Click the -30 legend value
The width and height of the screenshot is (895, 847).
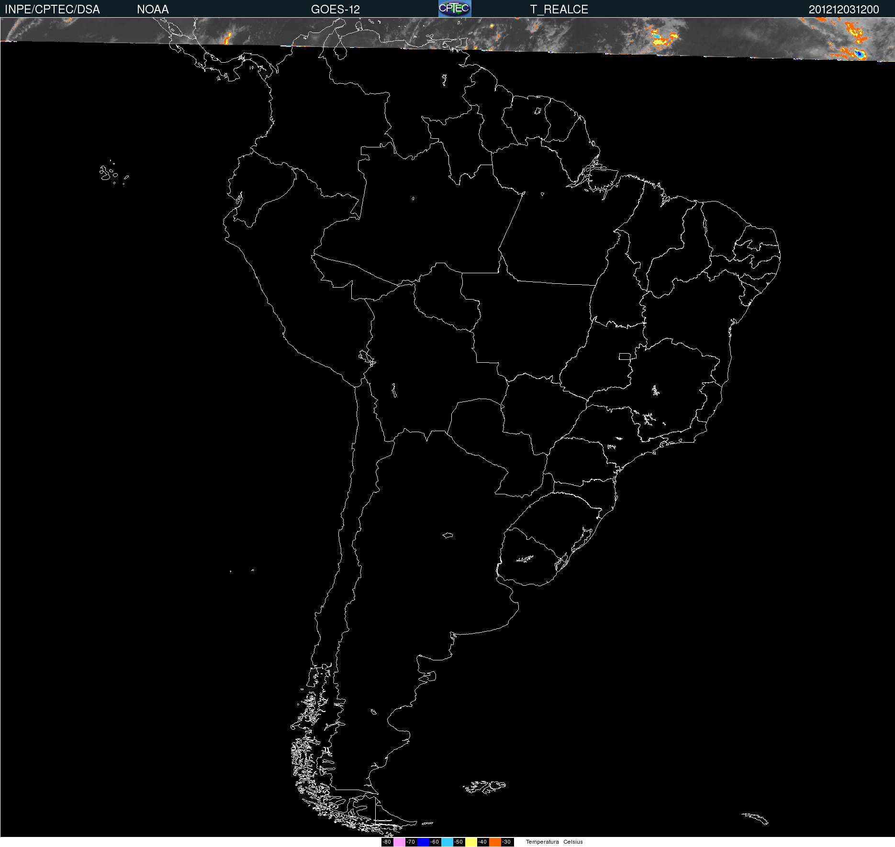506,842
